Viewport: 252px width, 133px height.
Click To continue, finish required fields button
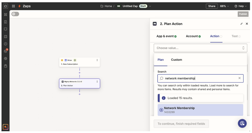[x=181, y=124]
